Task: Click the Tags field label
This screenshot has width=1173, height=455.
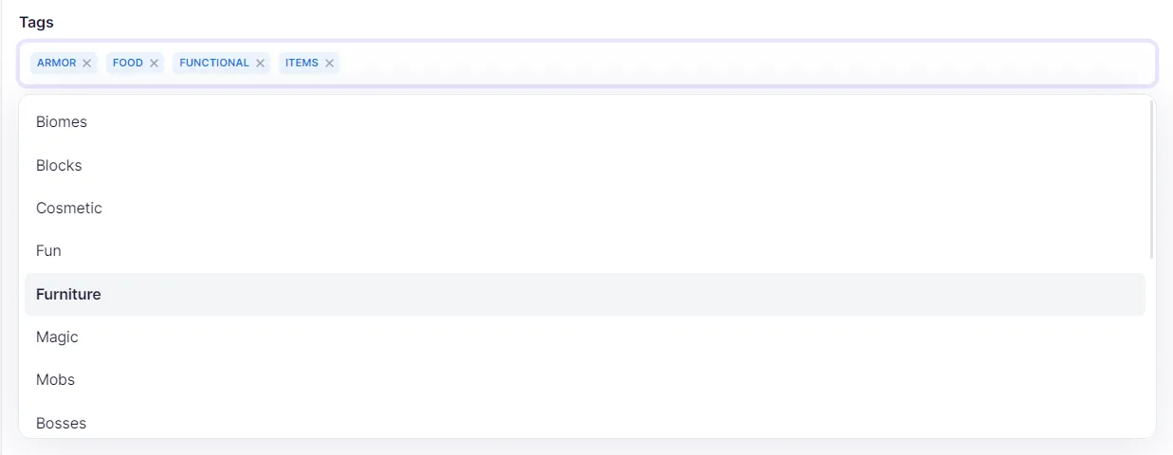Action: point(36,22)
